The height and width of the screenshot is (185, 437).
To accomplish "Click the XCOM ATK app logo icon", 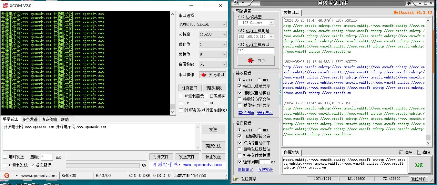I will (5, 5).
